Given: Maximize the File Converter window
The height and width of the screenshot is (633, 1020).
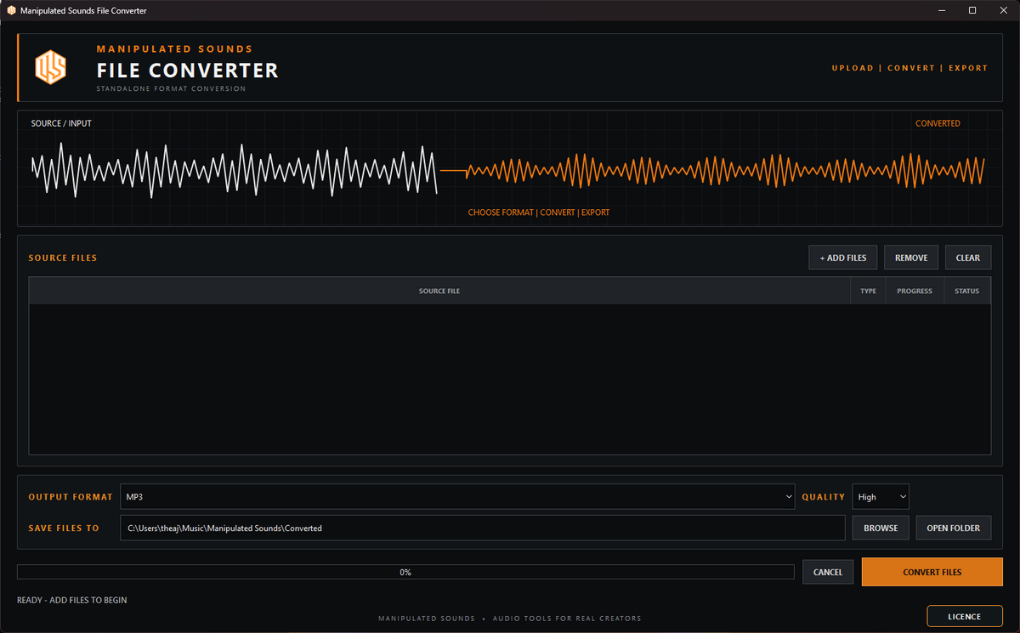Looking at the screenshot, I should tap(972, 10).
